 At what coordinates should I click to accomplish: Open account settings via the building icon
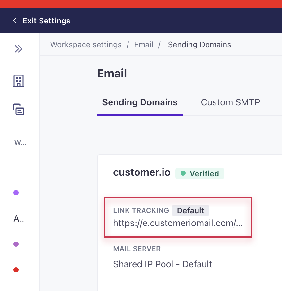point(19,81)
